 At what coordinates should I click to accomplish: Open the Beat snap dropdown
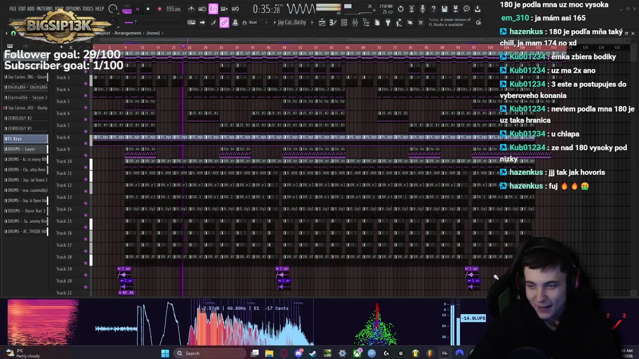tap(259, 22)
